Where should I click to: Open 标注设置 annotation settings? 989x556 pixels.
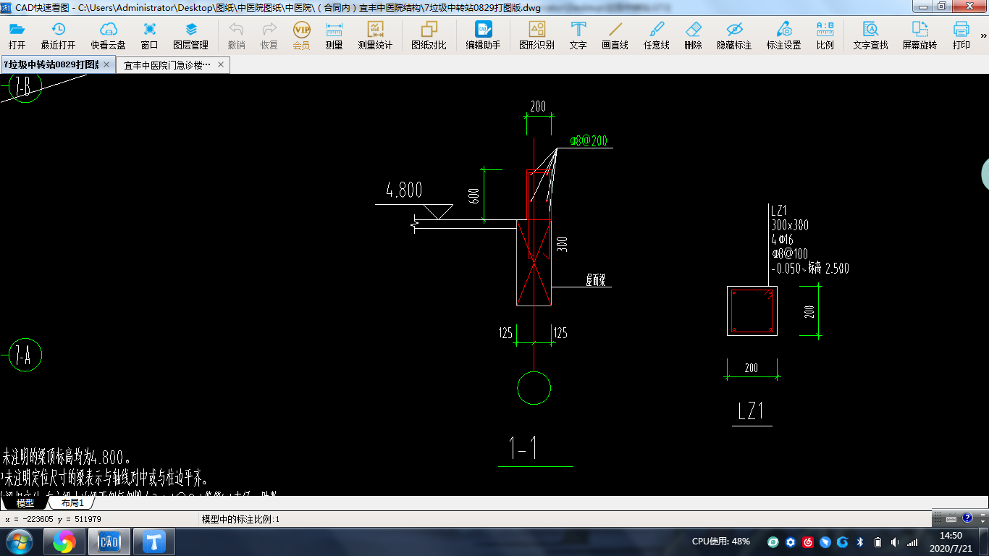coord(784,35)
